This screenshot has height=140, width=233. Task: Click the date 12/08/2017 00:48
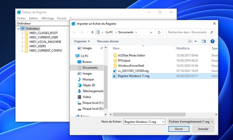187,55
